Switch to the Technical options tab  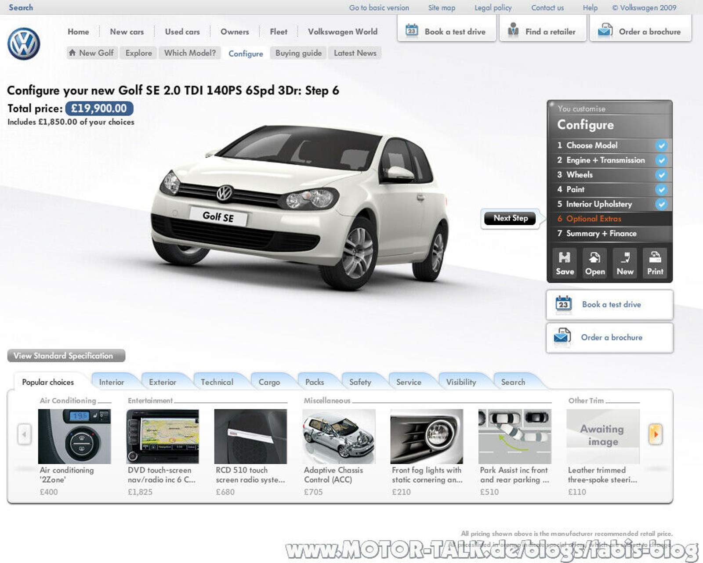(217, 382)
